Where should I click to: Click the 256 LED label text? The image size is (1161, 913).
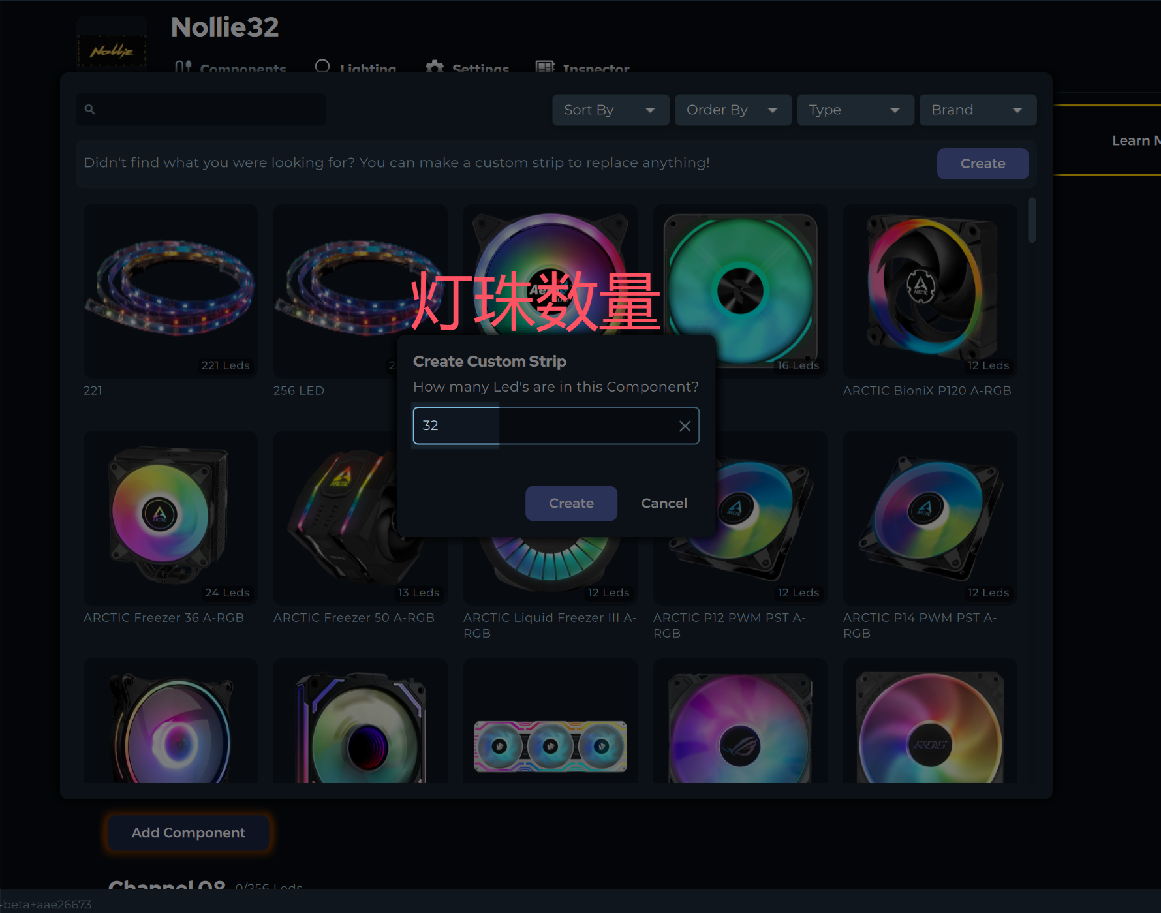coord(299,390)
